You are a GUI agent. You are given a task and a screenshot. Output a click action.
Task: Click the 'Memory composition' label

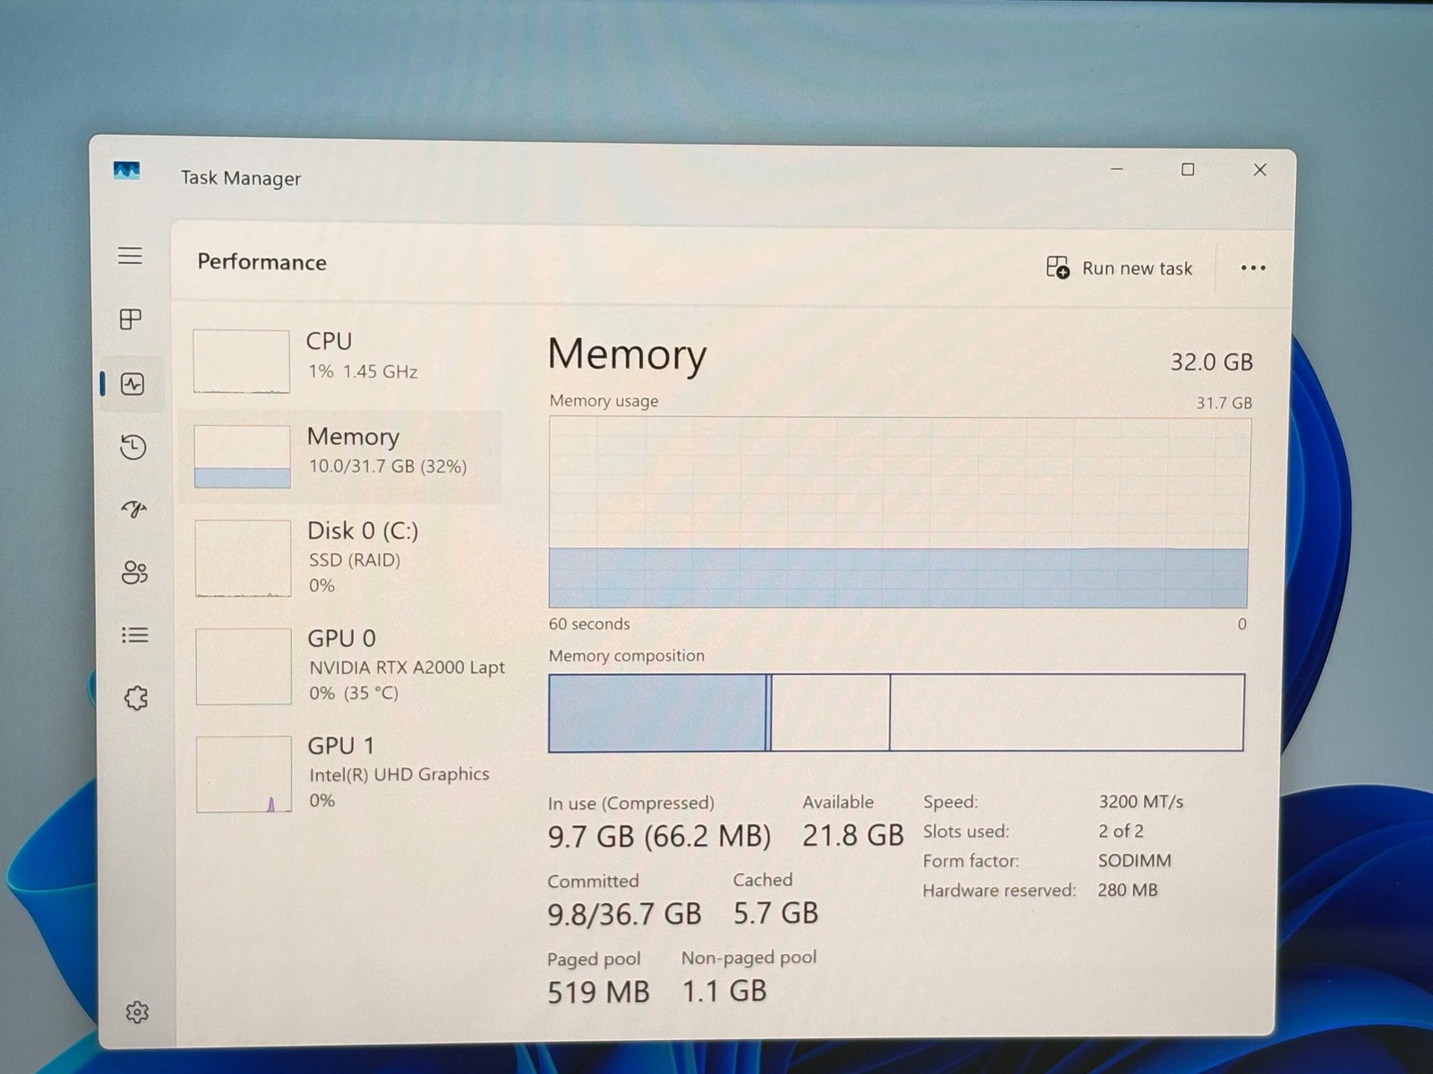pos(627,656)
